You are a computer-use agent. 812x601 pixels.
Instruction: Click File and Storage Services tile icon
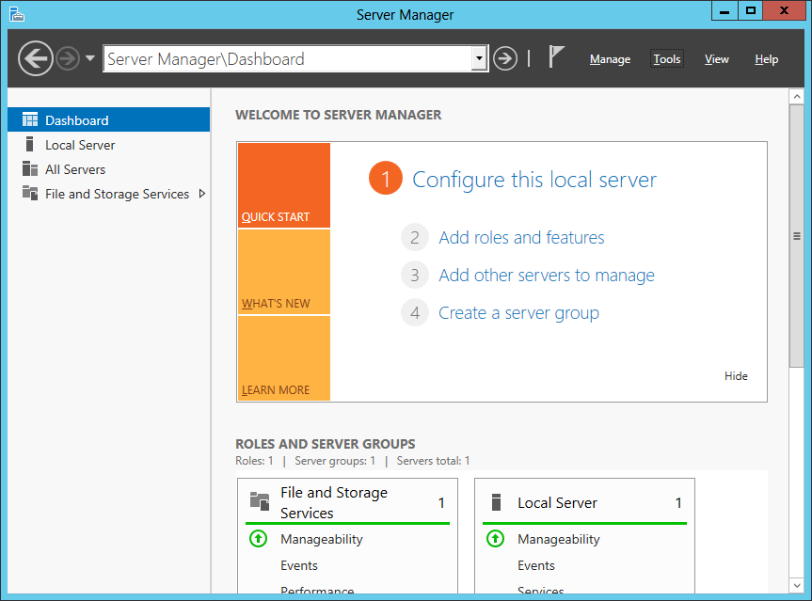click(x=260, y=502)
